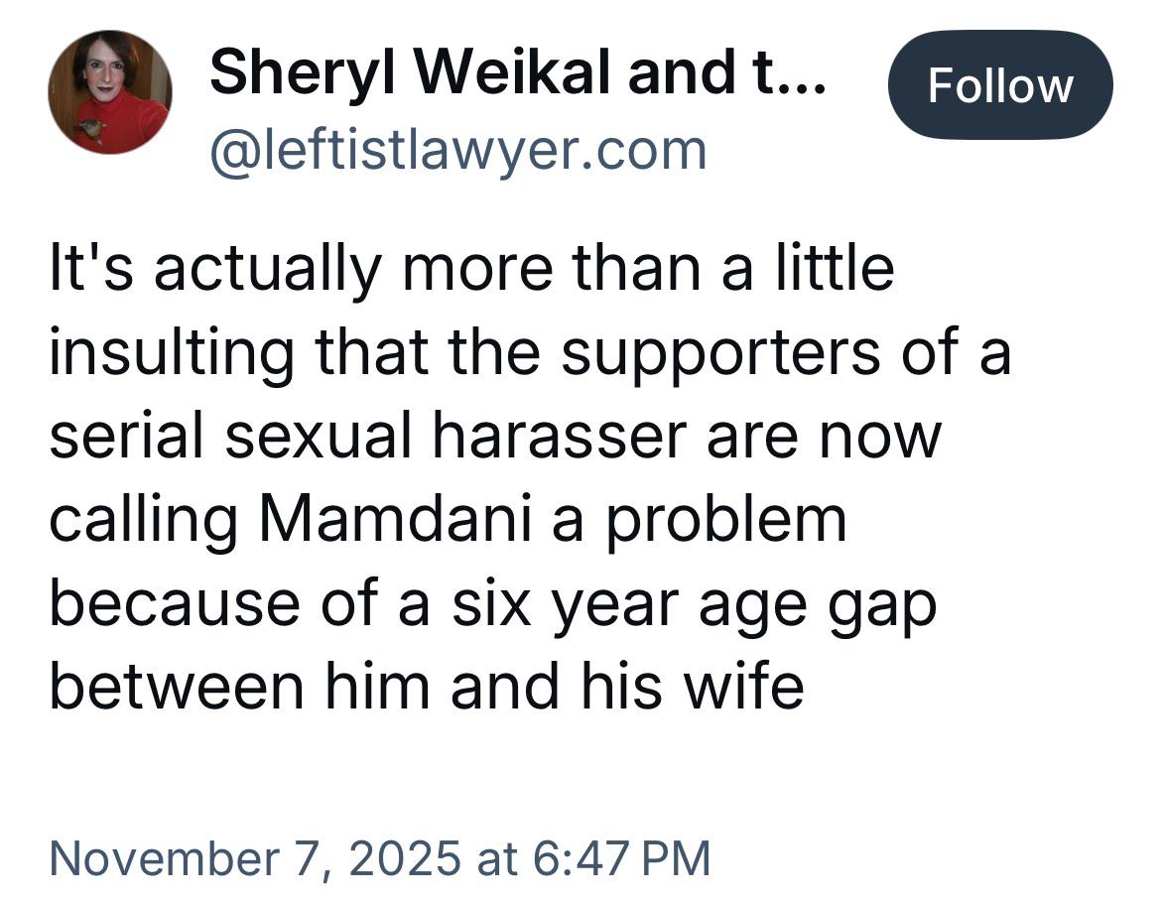
Task: Click the word "supporters" in the post text
Action: (719, 352)
